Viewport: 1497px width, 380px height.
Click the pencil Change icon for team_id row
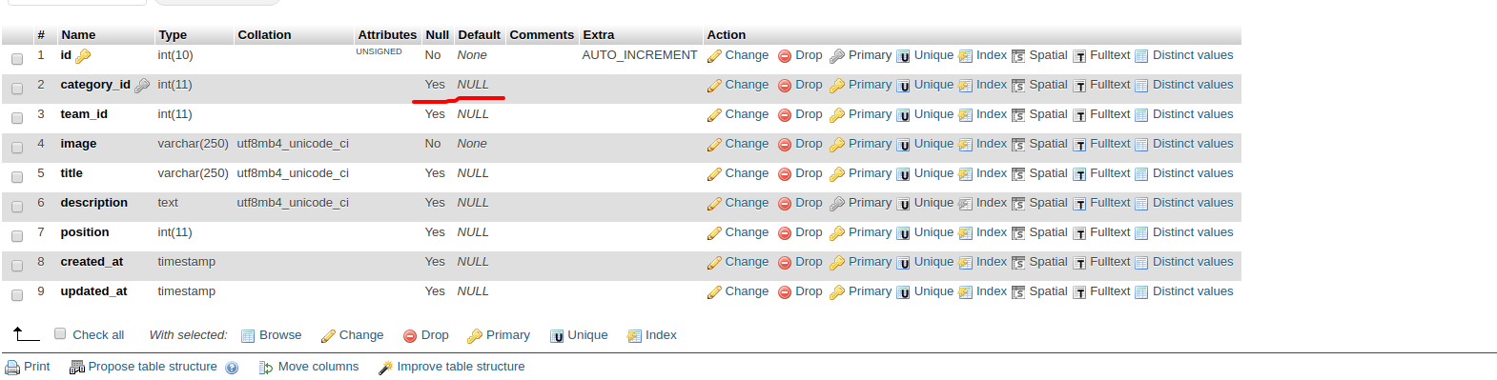pyautogui.click(x=714, y=115)
